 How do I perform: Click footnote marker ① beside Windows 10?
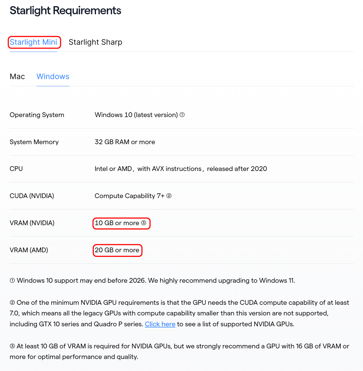coord(182,115)
